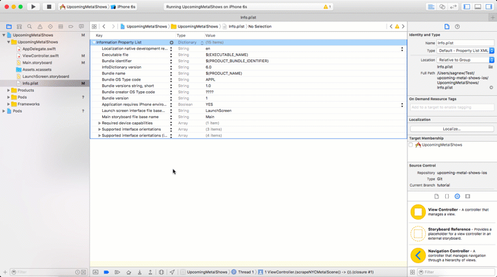Open the Breakpoint navigator tab
The width and height of the screenshot is (497, 277).
(x=70, y=27)
